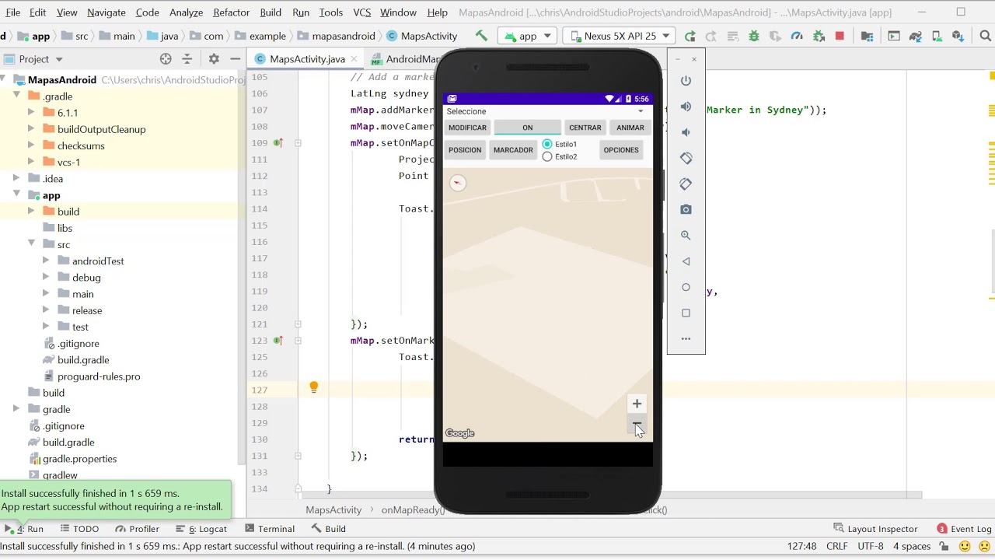Expand the build folder under app
This screenshot has height=560, width=995.
point(31,212)
